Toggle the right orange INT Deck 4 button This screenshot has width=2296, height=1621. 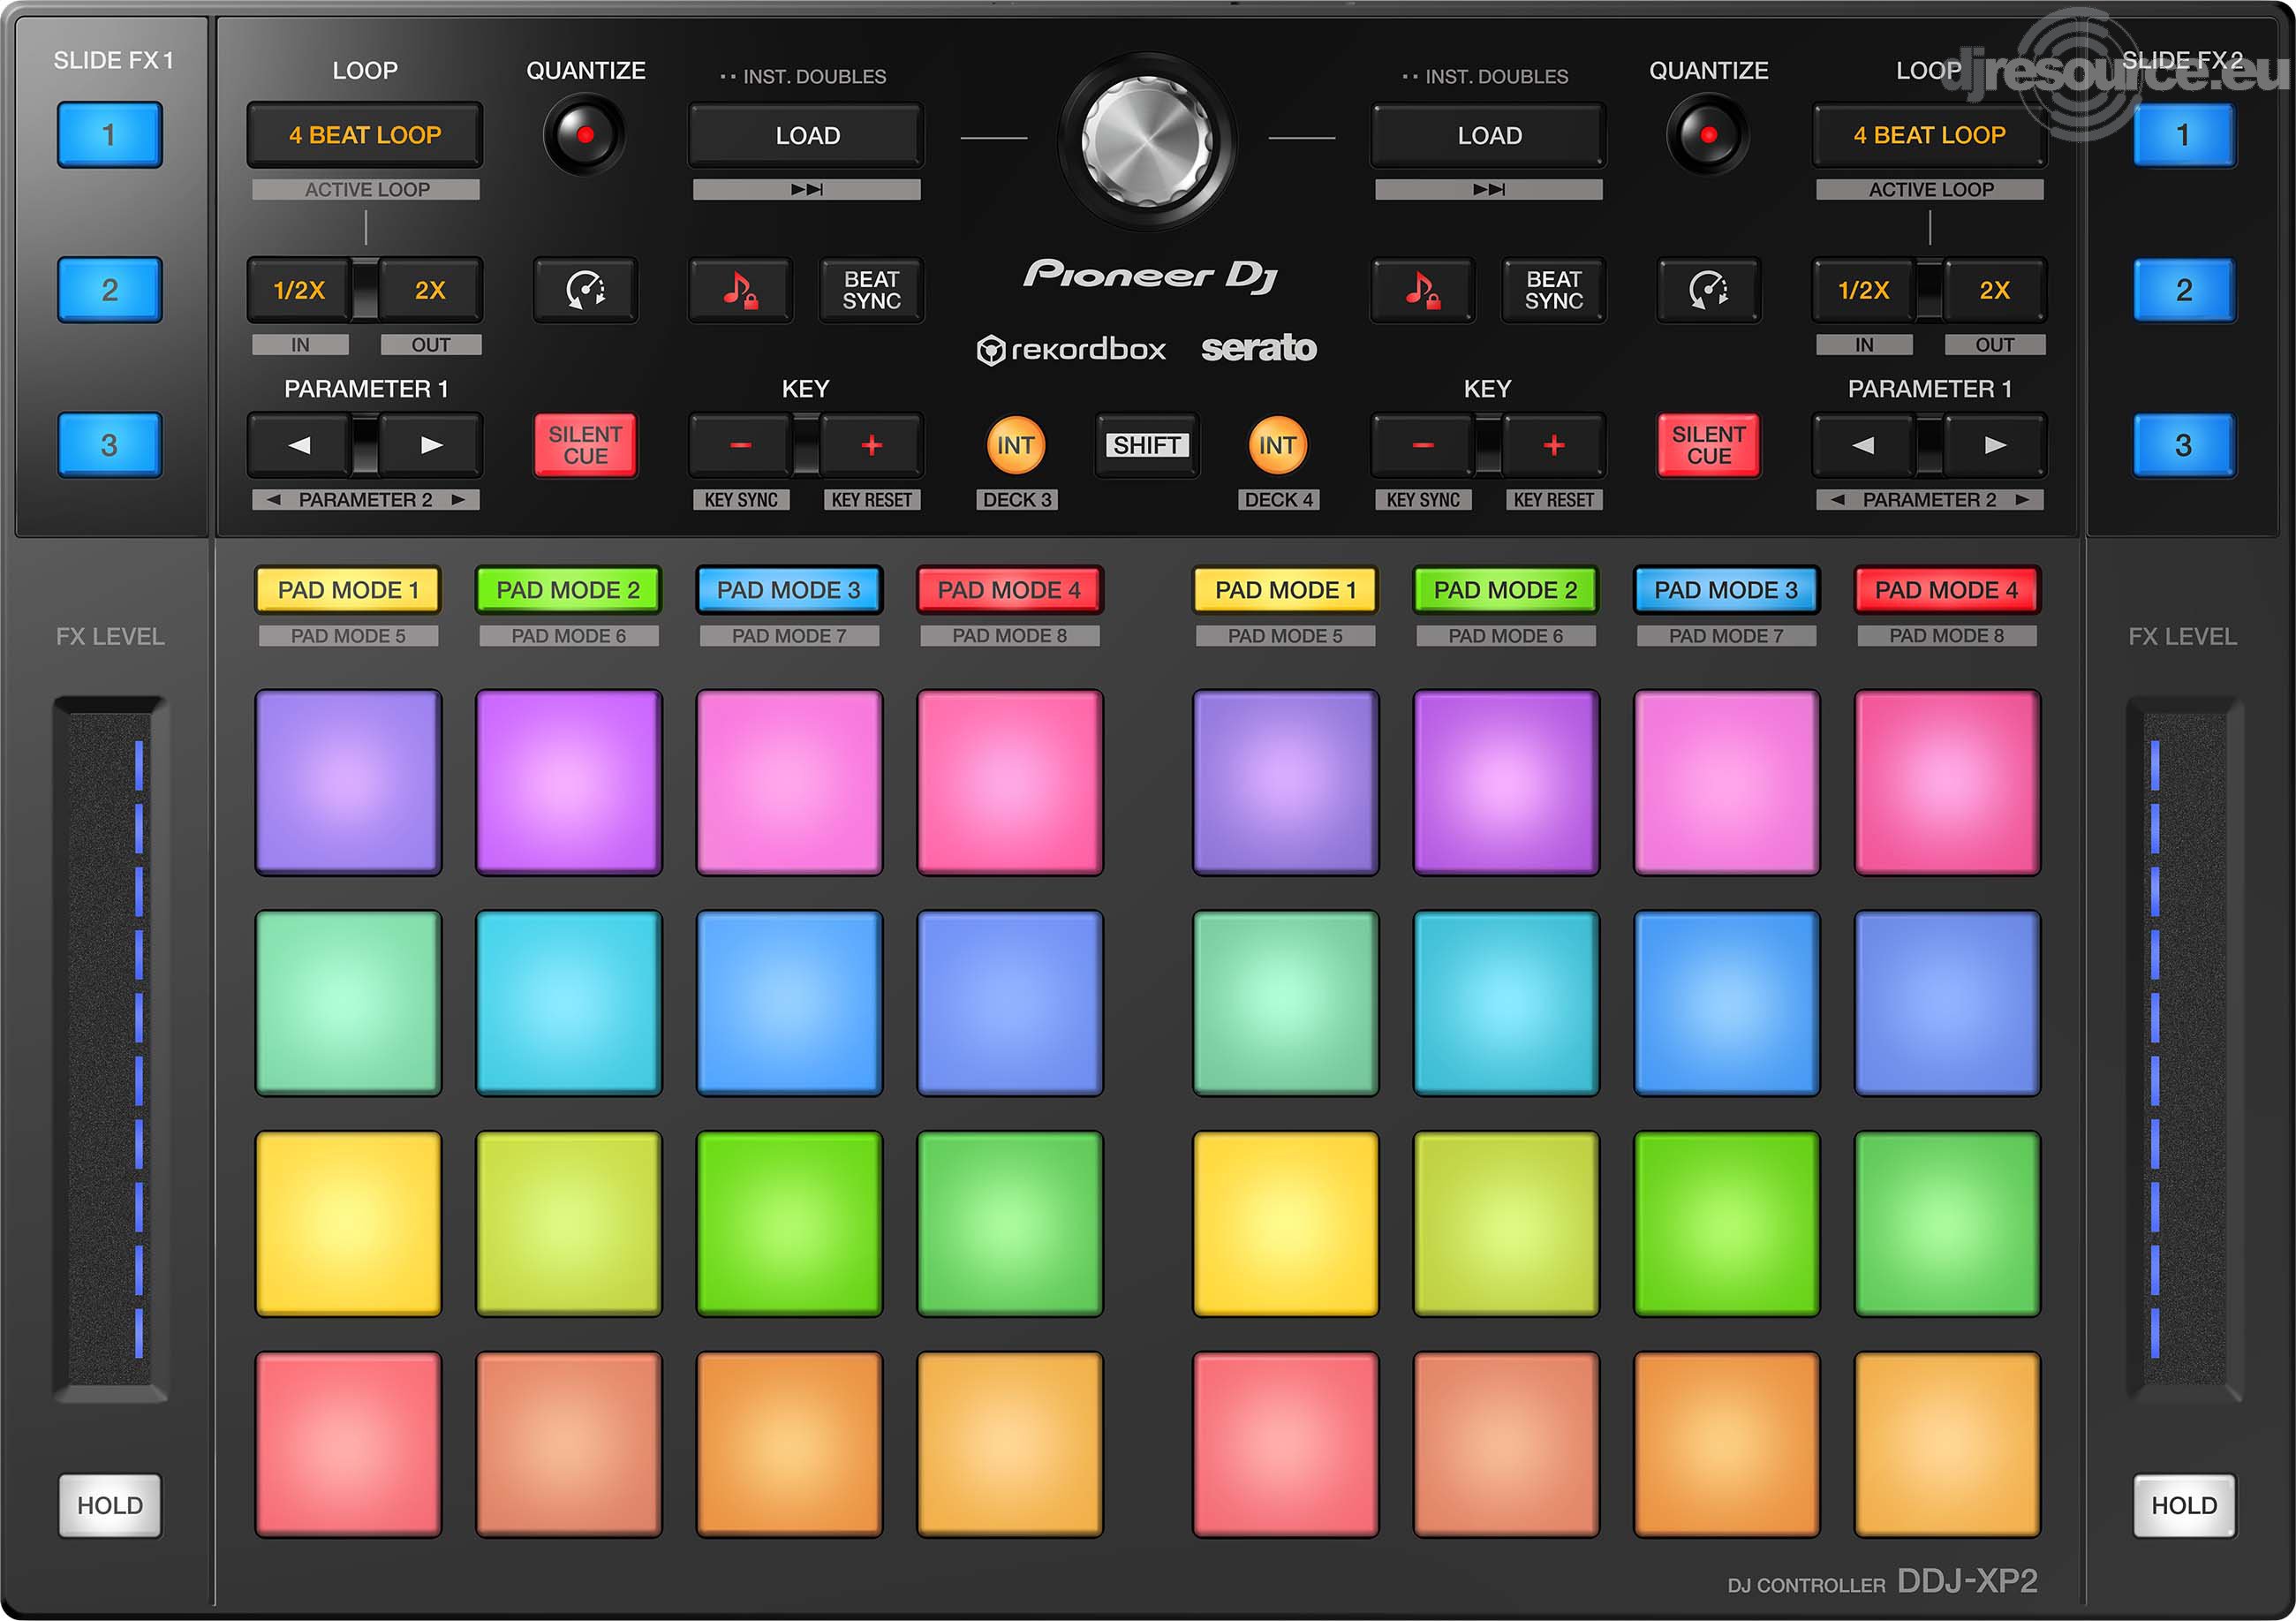tap(1278, 445)
